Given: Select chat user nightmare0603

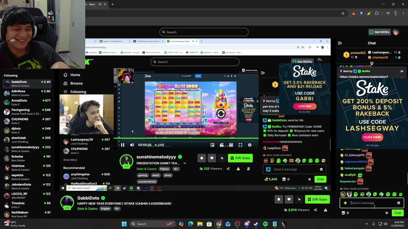Looking at the screenshot, I should (x=355, y=162).
